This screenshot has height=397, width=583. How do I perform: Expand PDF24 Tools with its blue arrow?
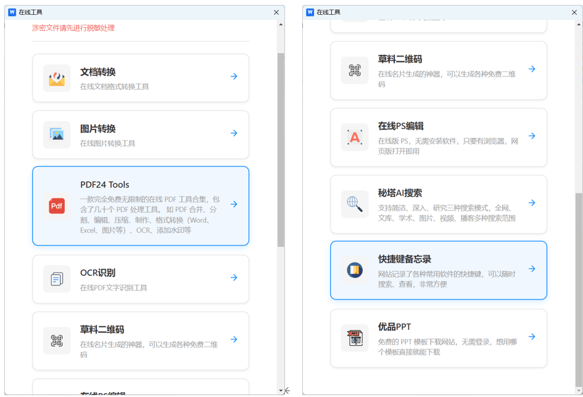234,204
